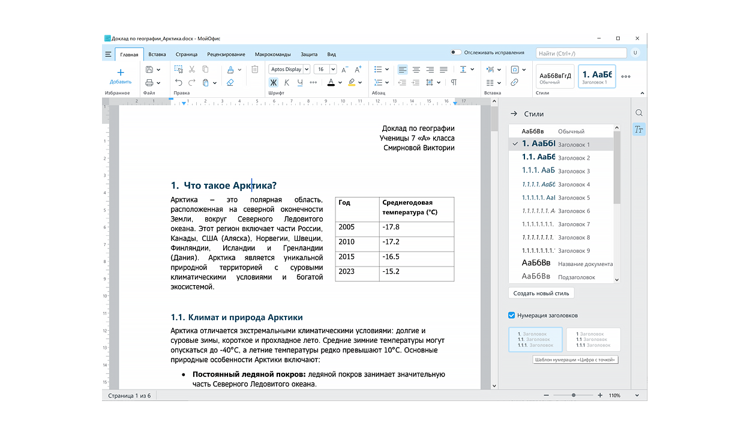Align text to the right
This screenshot has width=750, height=431.
(x=430, y=70)
